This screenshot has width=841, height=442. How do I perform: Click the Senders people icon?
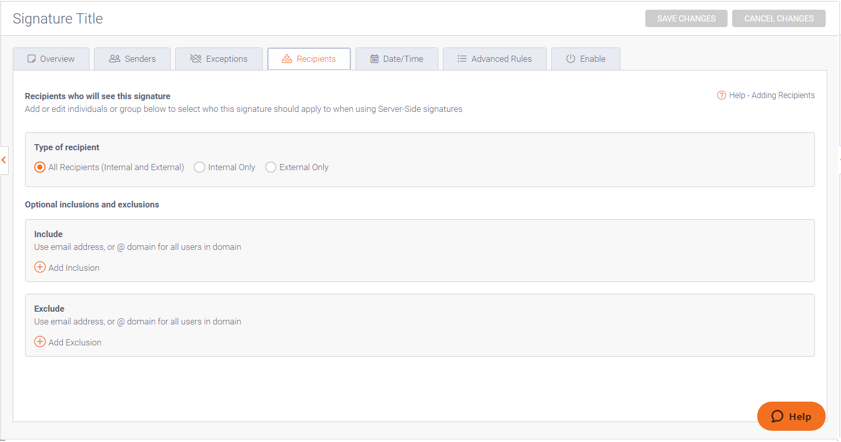114,59
